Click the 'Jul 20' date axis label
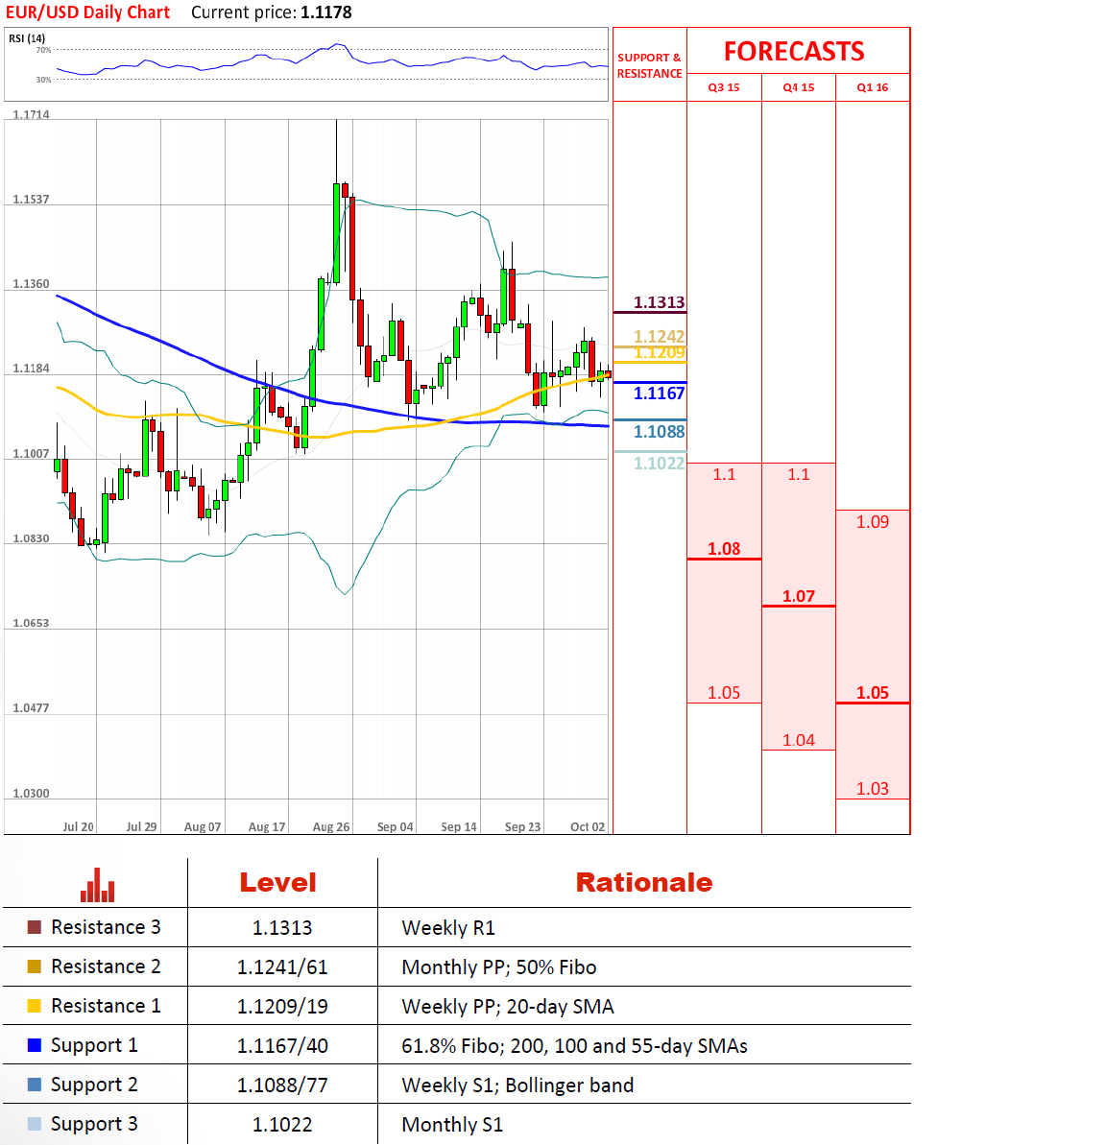The width and height of the screenshot is (1106, 1145). (78, 826)
